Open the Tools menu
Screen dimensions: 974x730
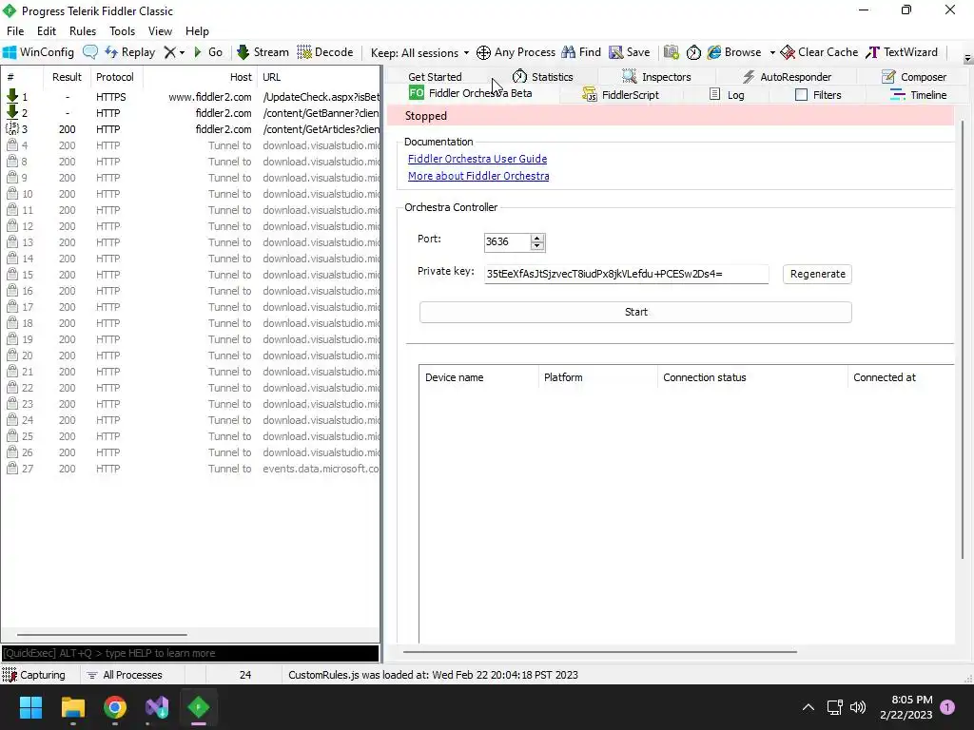pyautogui.click(x=122, y=31)
